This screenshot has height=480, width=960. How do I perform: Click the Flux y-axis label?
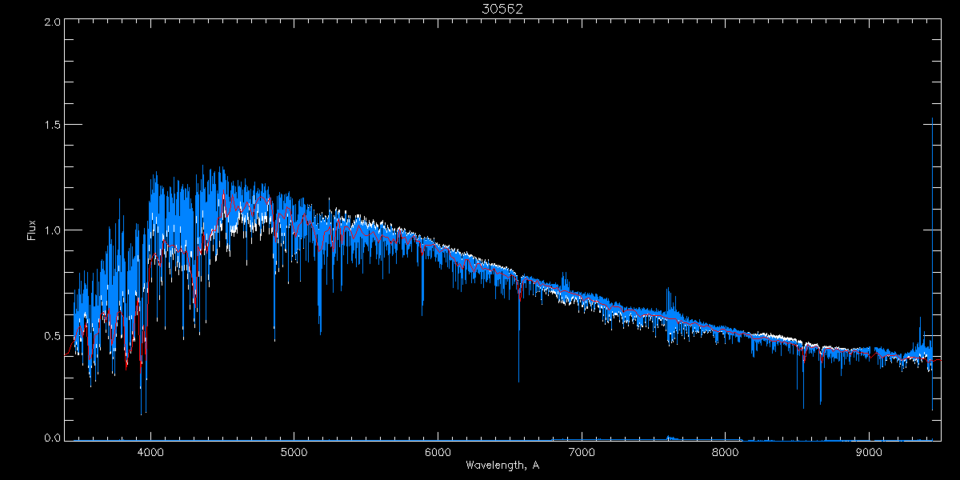pyautogui.click(x=32, y=230)
